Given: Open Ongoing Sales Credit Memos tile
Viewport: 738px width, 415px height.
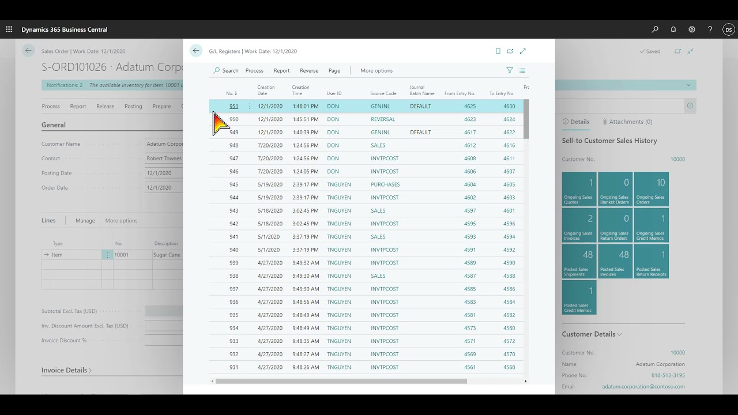Looking at the screenshot, I should pos(652,225).
